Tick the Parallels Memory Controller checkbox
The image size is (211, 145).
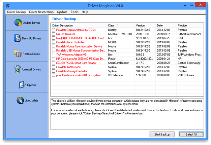(x=53, y=71)
